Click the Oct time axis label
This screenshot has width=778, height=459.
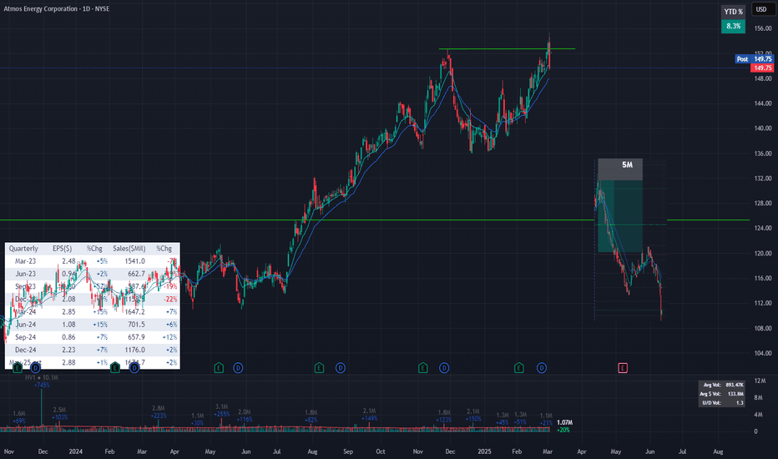381,451
